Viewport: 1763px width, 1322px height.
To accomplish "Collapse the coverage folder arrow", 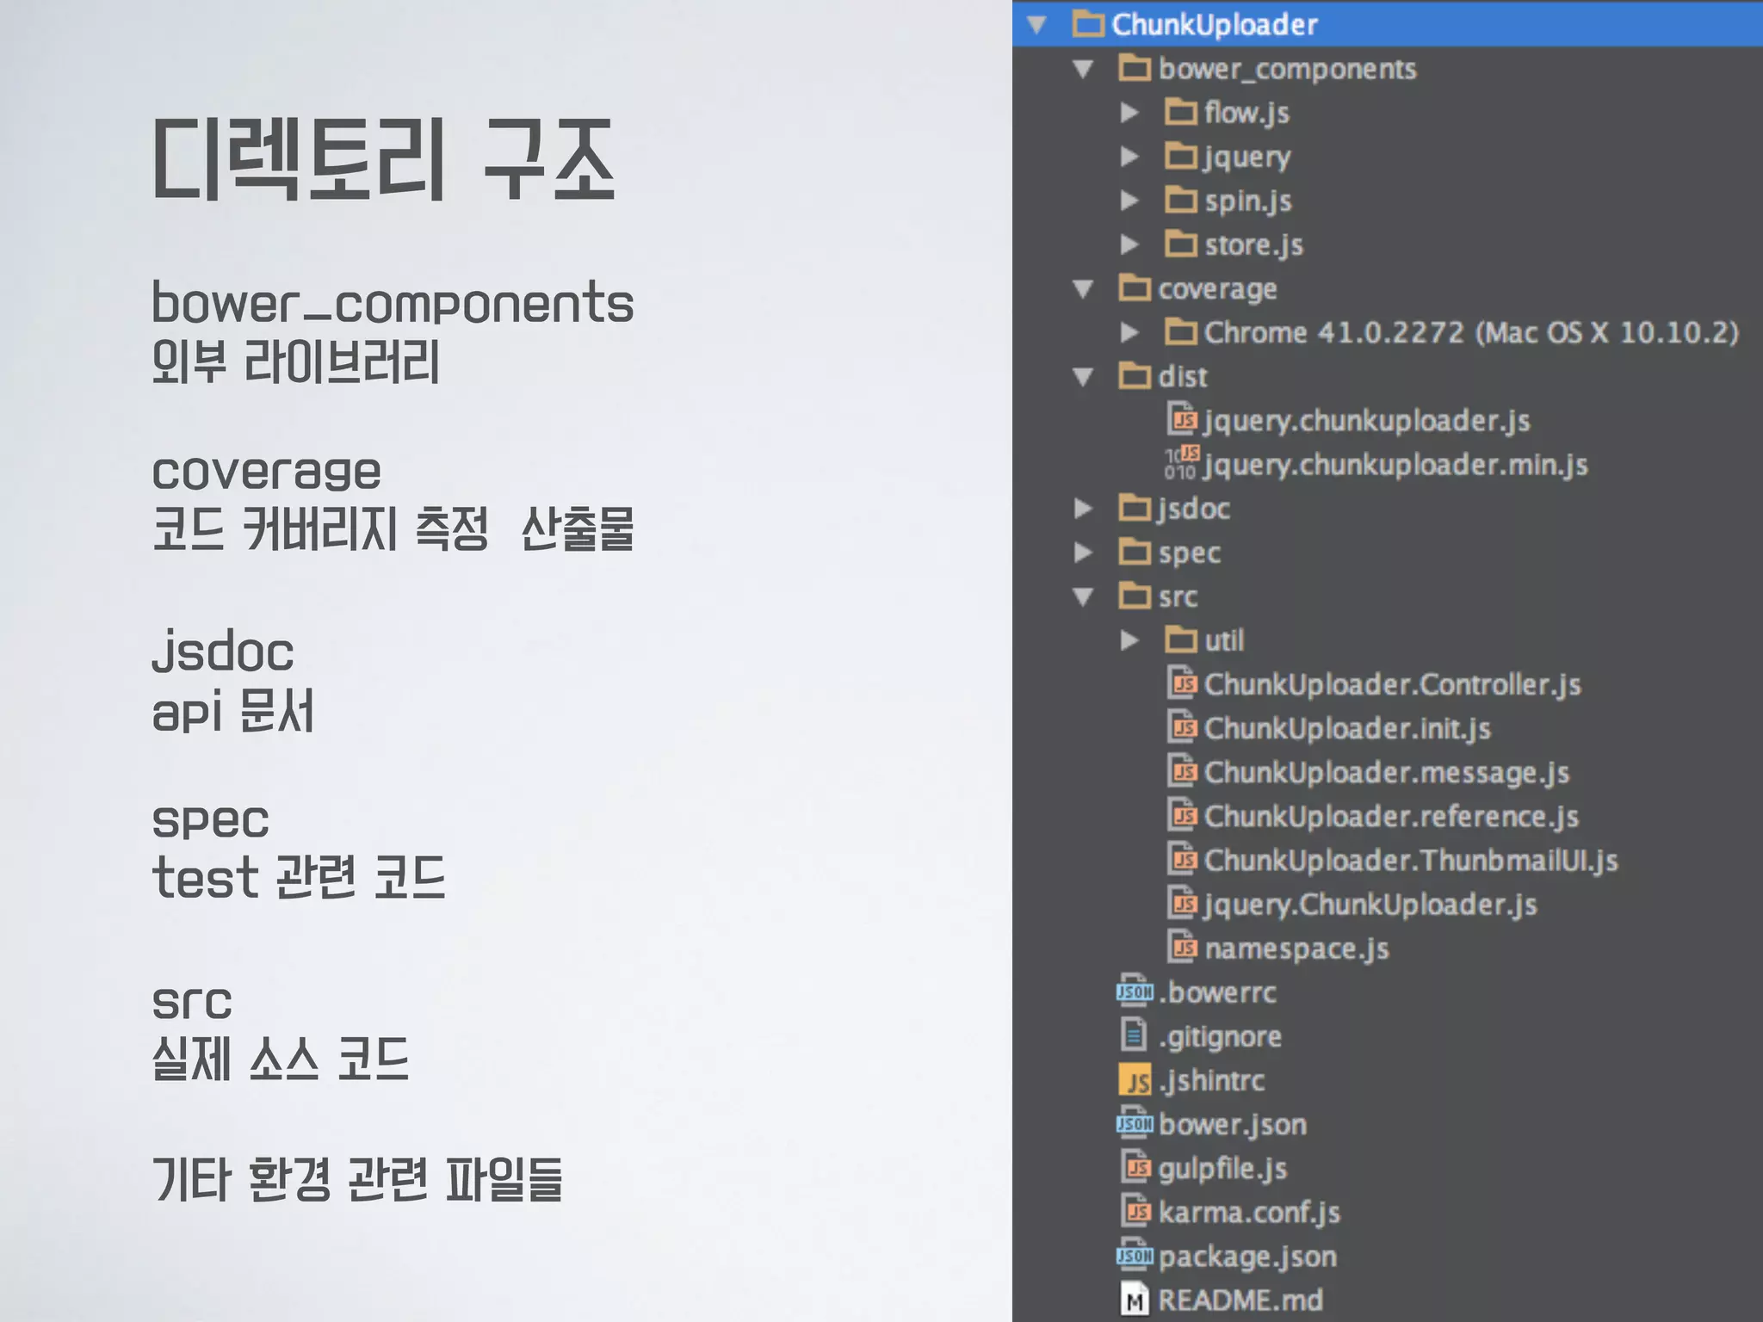I will (1083, 289).
